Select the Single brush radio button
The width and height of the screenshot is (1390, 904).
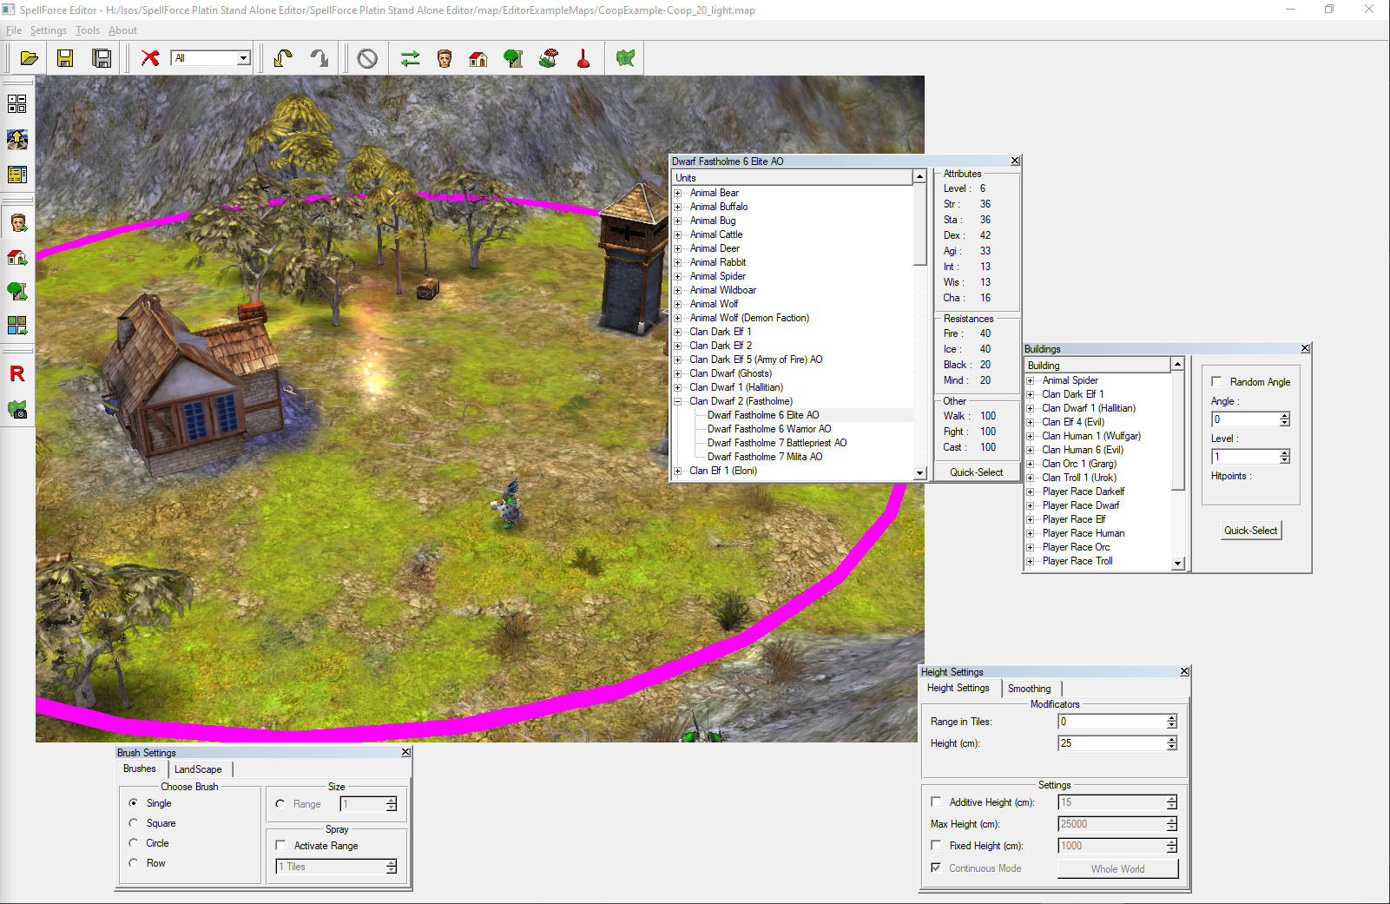coord(133,803)
